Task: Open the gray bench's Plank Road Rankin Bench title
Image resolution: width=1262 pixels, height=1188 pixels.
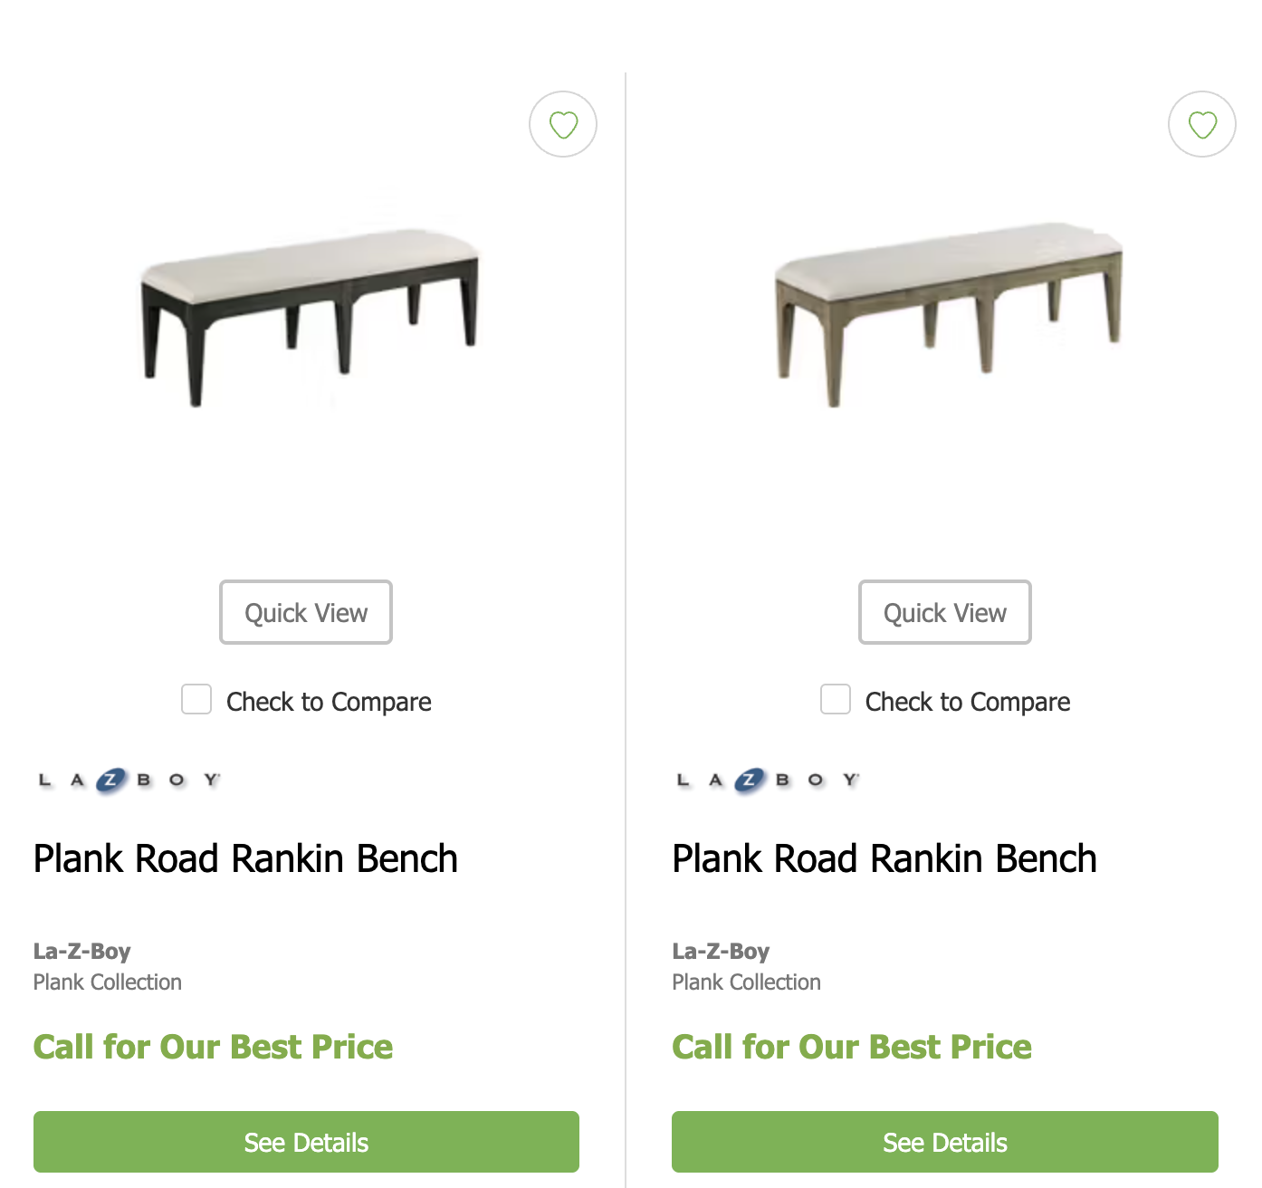Action: click(x=884, y=858)
